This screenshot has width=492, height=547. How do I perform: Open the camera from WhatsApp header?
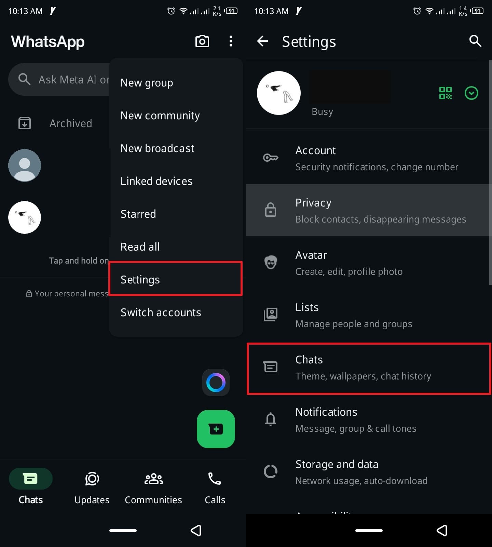click(202, 41)
